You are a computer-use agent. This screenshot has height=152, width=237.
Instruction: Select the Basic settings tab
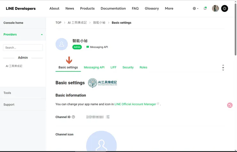68,67
